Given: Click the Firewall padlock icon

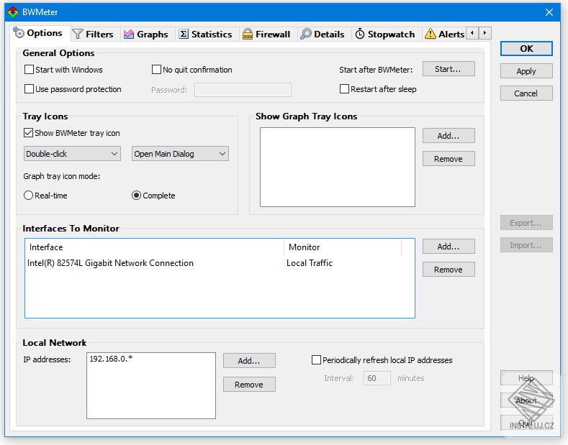Looking at the screenshot, I should tap(248, 34).
